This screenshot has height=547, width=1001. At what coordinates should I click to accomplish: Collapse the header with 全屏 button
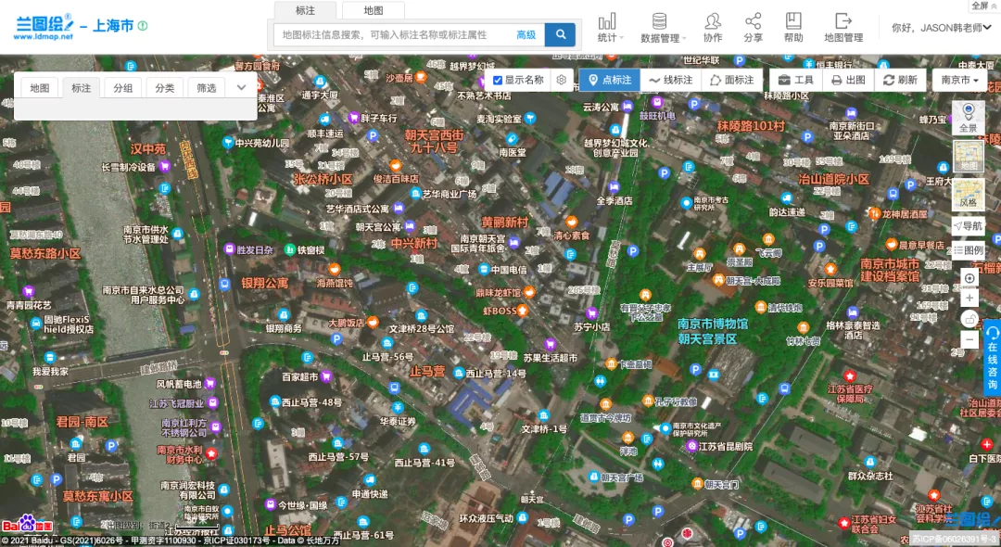tap(983, 6)
